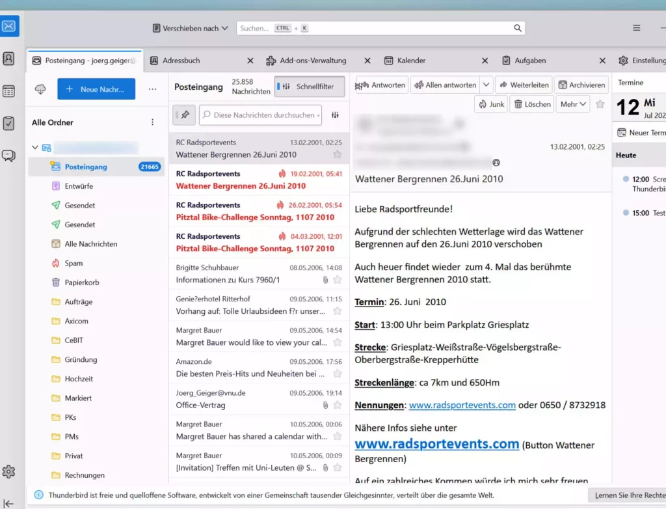Click the get messages cloud icon
The image size is (666, 509).
tap(40, 89)
